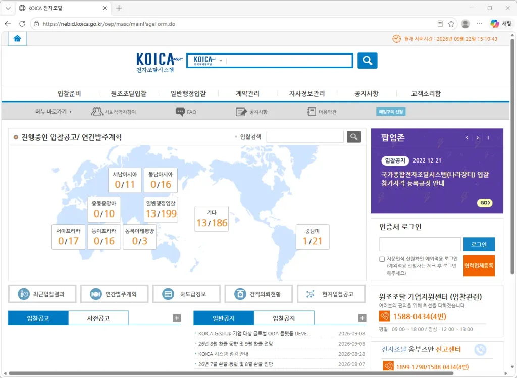Screen dimensions: 517x378
Task: Click browser refresh icon
Action: click(22, 24)
